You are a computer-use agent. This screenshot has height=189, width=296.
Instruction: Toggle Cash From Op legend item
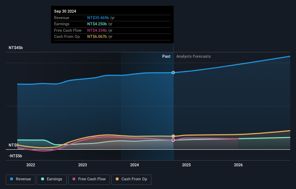131,179
